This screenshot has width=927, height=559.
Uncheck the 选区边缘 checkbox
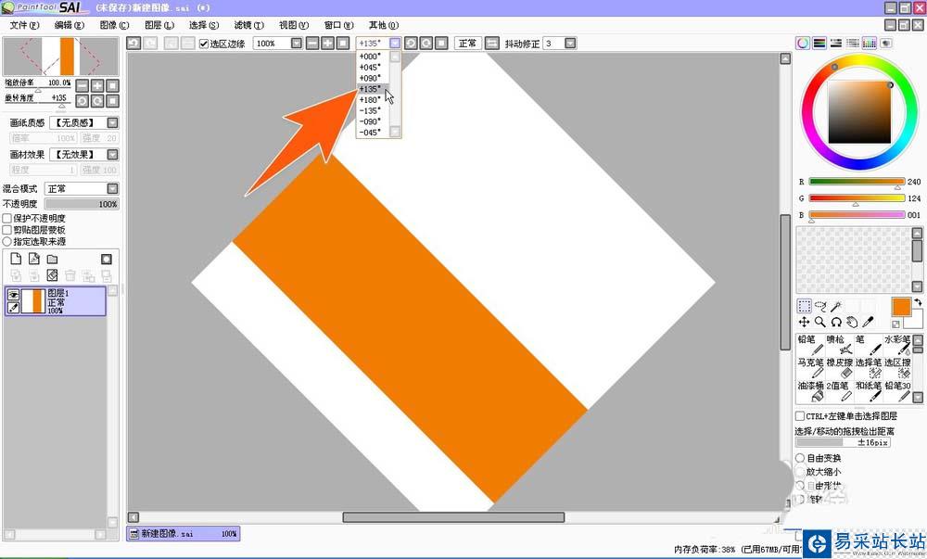[204, 44]
